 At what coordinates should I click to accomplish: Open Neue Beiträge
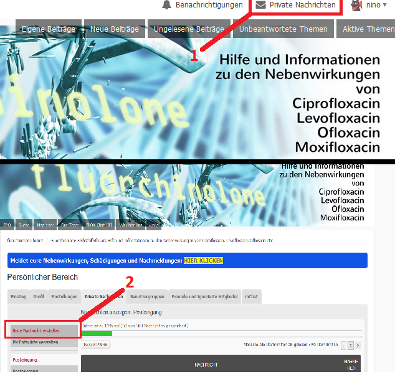pos(115,29)
